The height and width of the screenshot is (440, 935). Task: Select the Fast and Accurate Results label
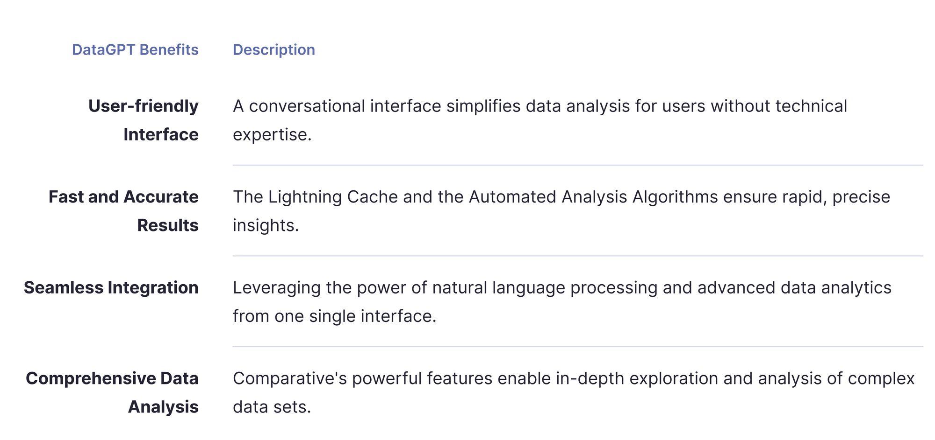tap(124, 211)
